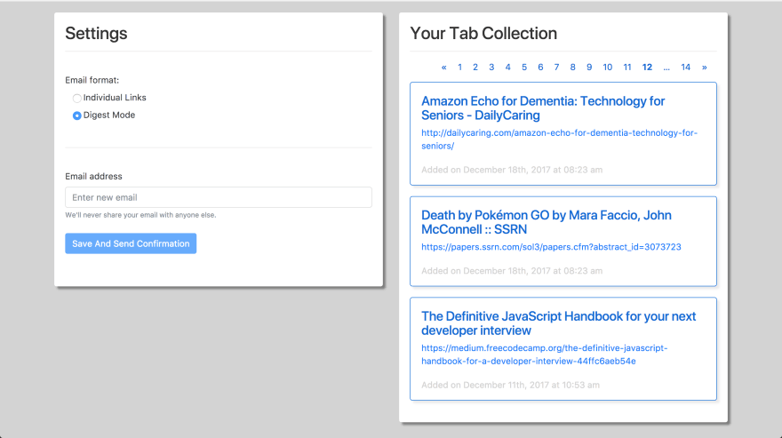
Task: Open the Amazon Echo for Dementia title
Action: point(543,108)
